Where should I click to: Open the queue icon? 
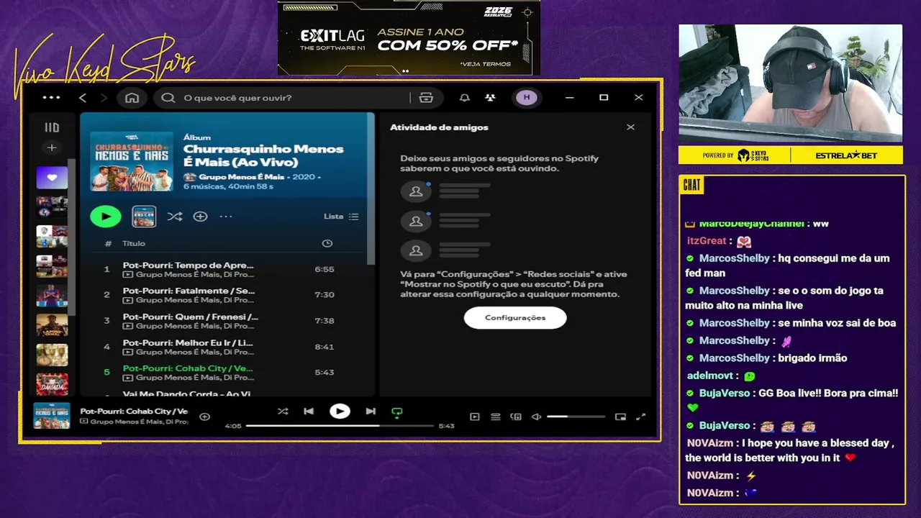(495, 417)
